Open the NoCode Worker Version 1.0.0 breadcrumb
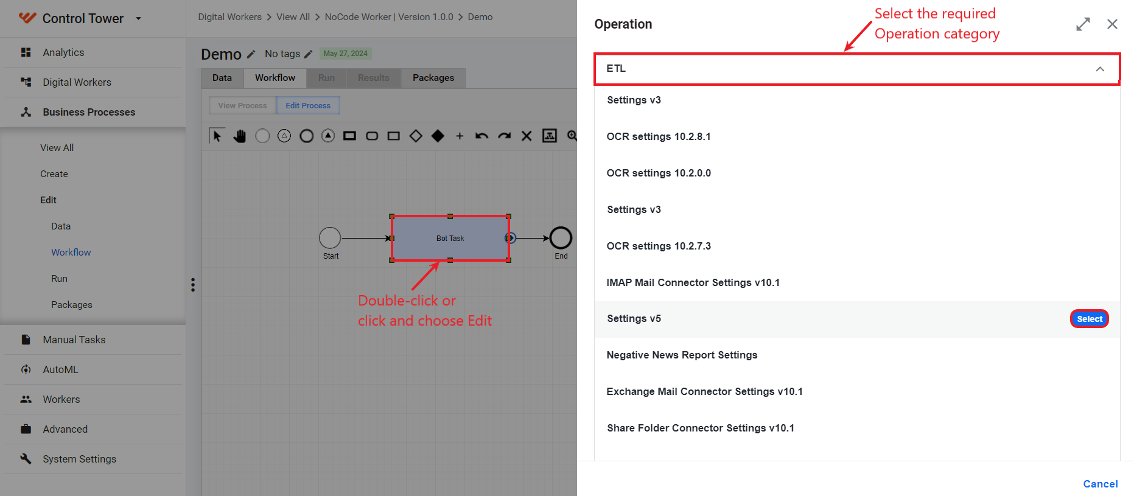 click(389, 17)
